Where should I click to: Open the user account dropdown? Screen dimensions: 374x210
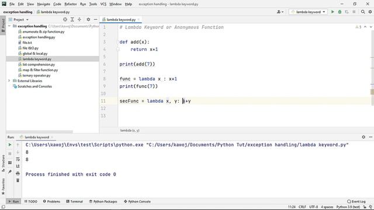click(280, 12)
